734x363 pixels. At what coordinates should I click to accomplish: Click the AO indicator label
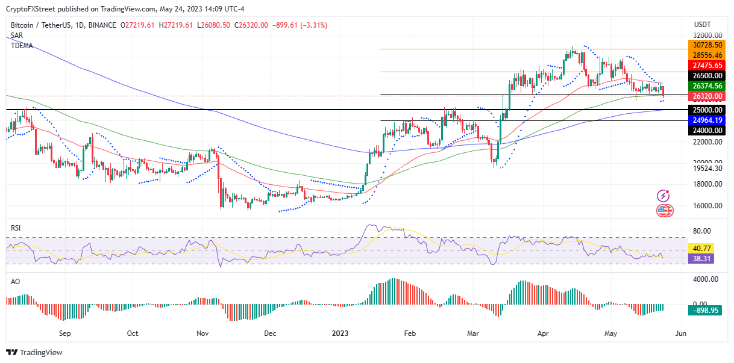coord(16,281)
